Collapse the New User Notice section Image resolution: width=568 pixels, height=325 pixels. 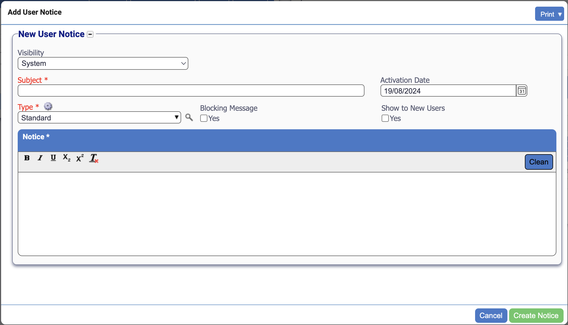tap(90, 34)
